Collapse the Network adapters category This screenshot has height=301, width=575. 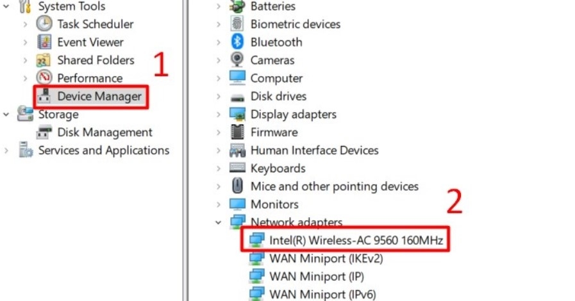click(x=219, y=222)
